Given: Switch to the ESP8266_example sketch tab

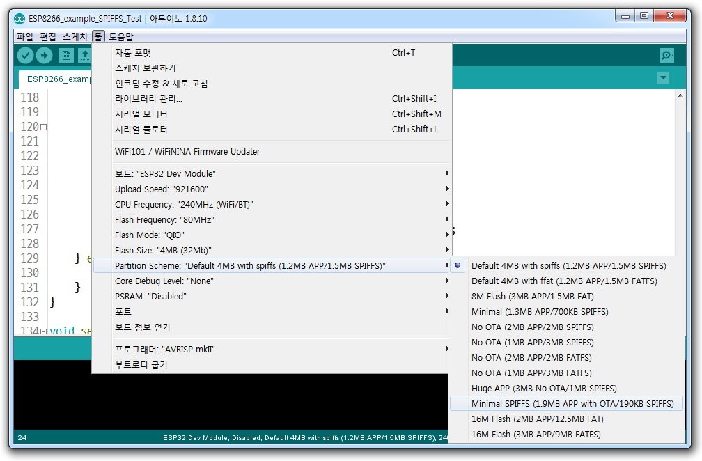Looking at the screenshot, I should (56, 79).
